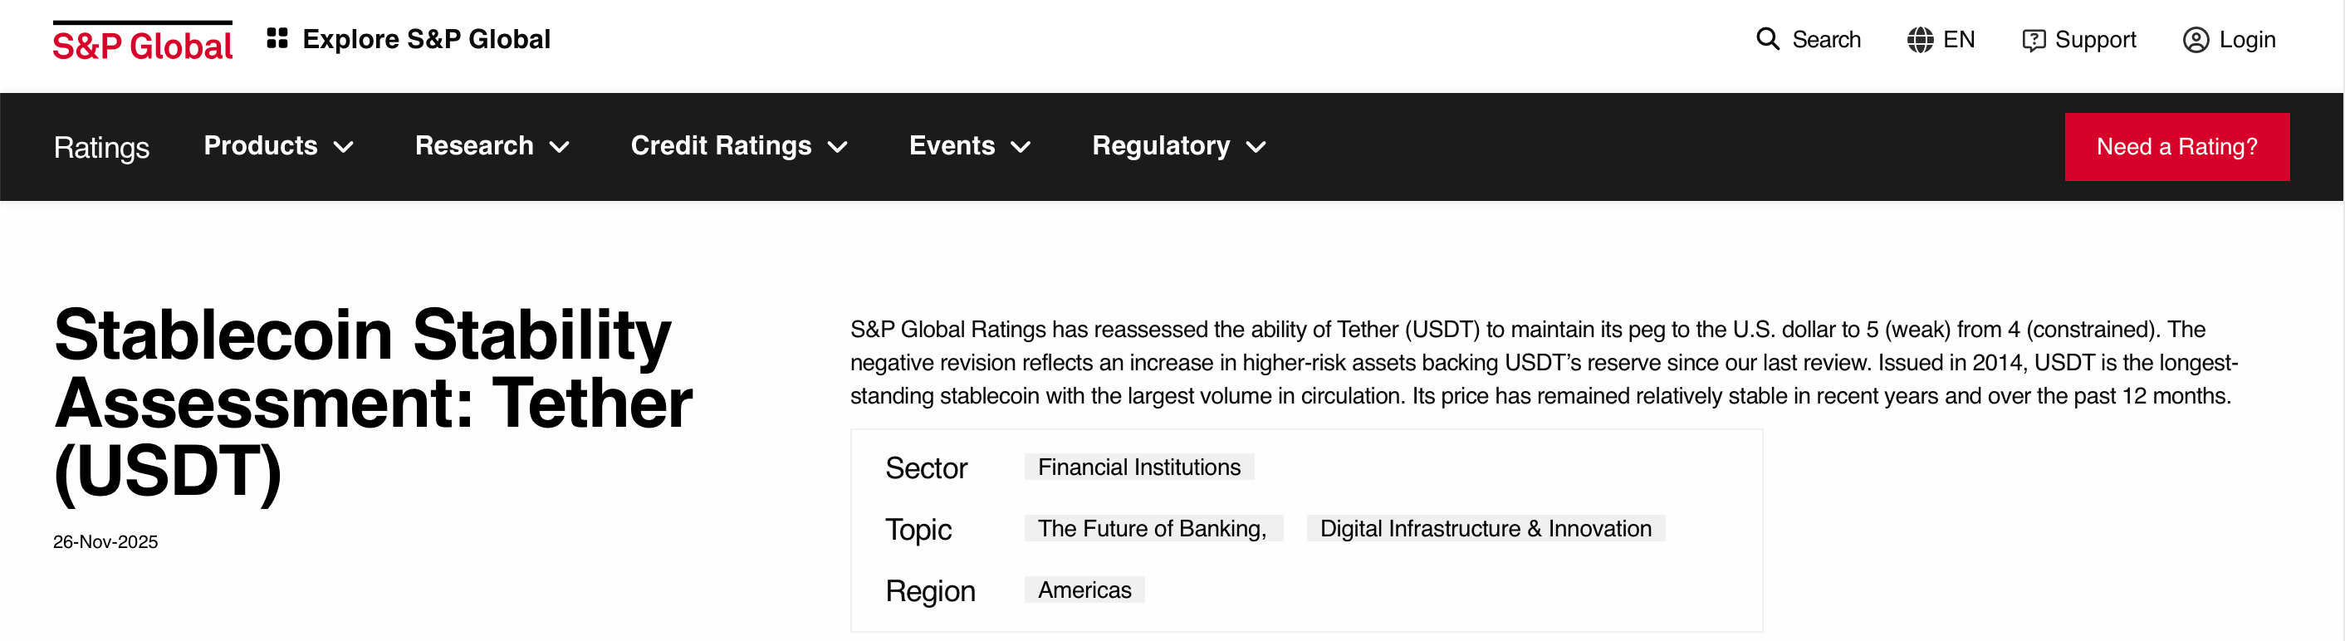The width and height of the screenshot is (2345, 641).
Task: Click the Support help bubble icon
Action: (x=2033, y=40)
